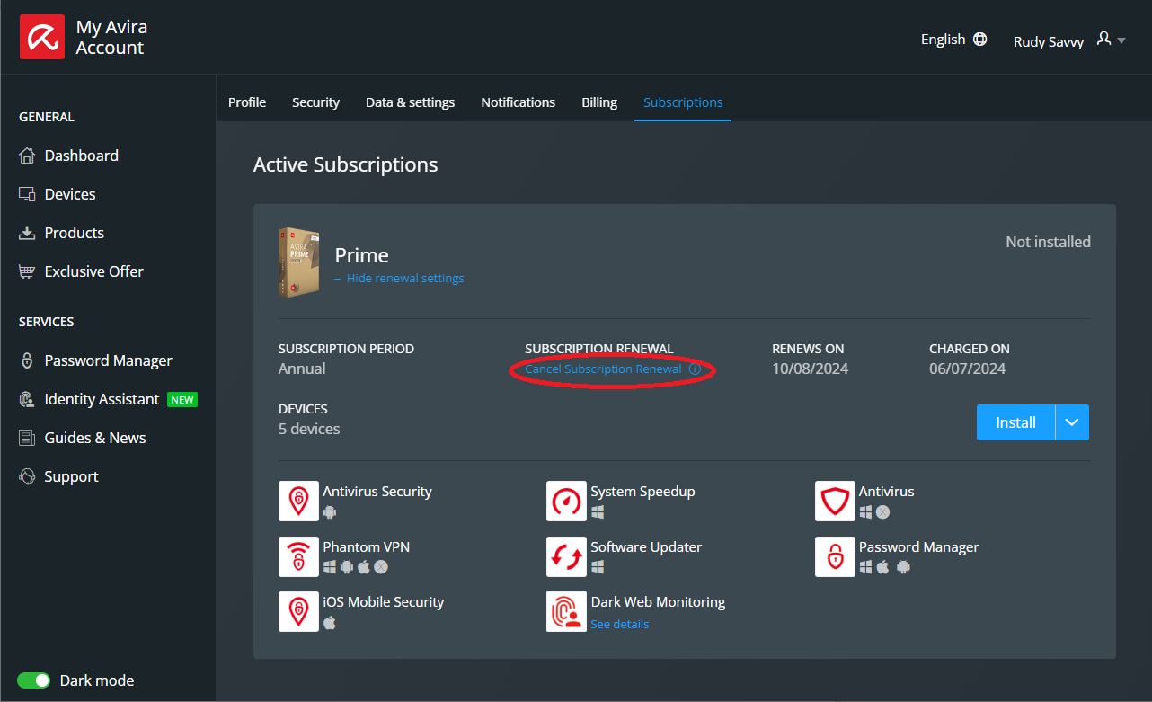Image resolution: width=1152 pixels, height=702 pixels.
Task: Click the Software Updater product name
Action: (x=646, y=547)
